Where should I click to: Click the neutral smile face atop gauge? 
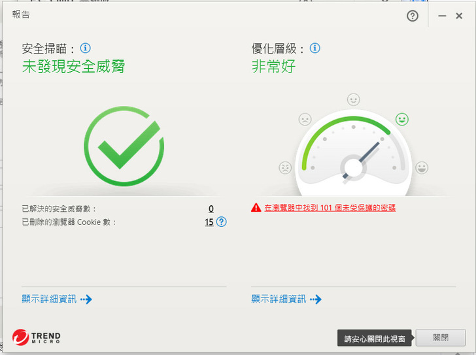(x=353, y=99)
